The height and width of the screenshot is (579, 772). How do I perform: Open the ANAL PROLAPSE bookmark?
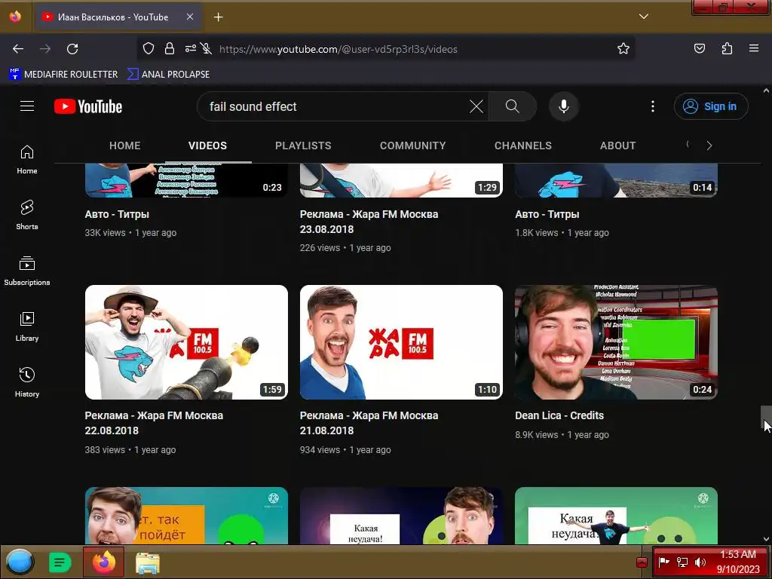[168, 75]
